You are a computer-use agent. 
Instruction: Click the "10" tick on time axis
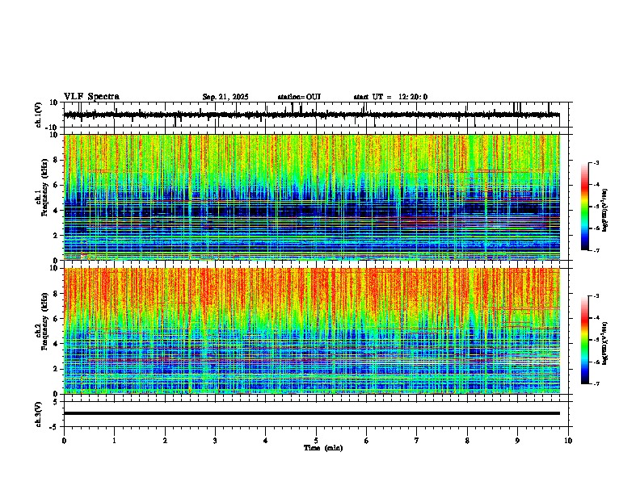pyautogui.click(x=568, y=441)
